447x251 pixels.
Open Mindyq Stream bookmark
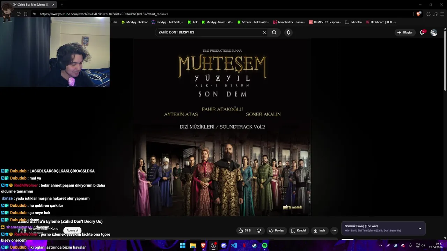click(217, 22)
